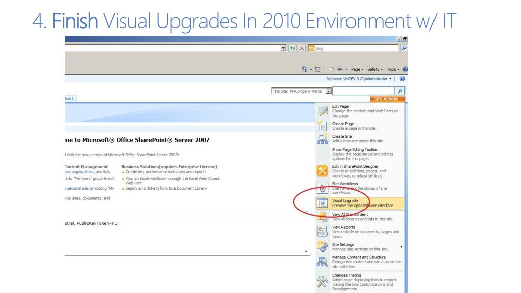Click the Create Site icon
This screenshot has width=521, height=293.
tap(322, 138)
